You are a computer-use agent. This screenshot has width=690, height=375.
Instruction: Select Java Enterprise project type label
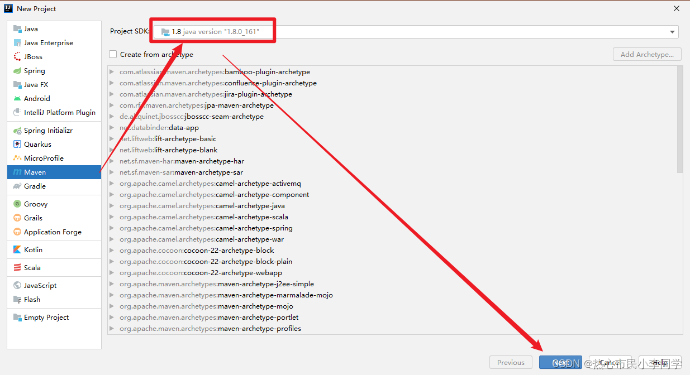[x=49, y=42]
